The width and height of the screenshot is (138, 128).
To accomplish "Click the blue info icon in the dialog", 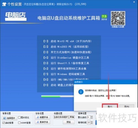I will point(81,92).
